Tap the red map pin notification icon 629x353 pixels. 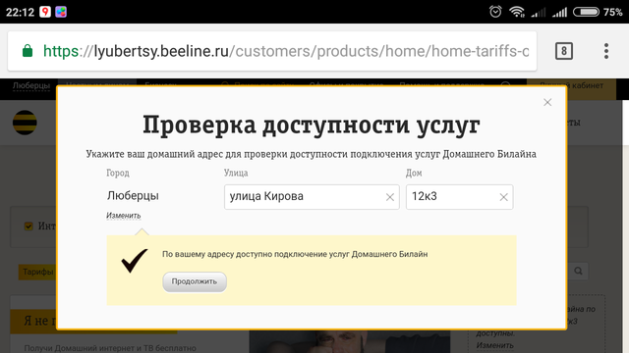45,12
